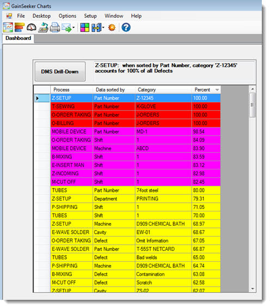Click the four-color tile windows icon
The height and width of the screenshot is (308, 270).
point(85,27)
